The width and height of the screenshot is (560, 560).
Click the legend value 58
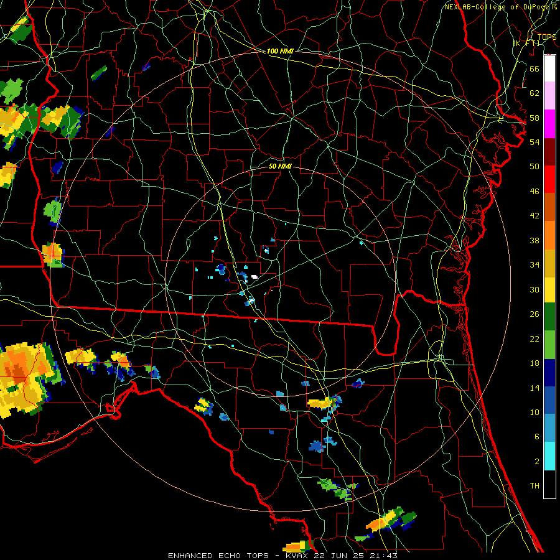click(534, 118)
